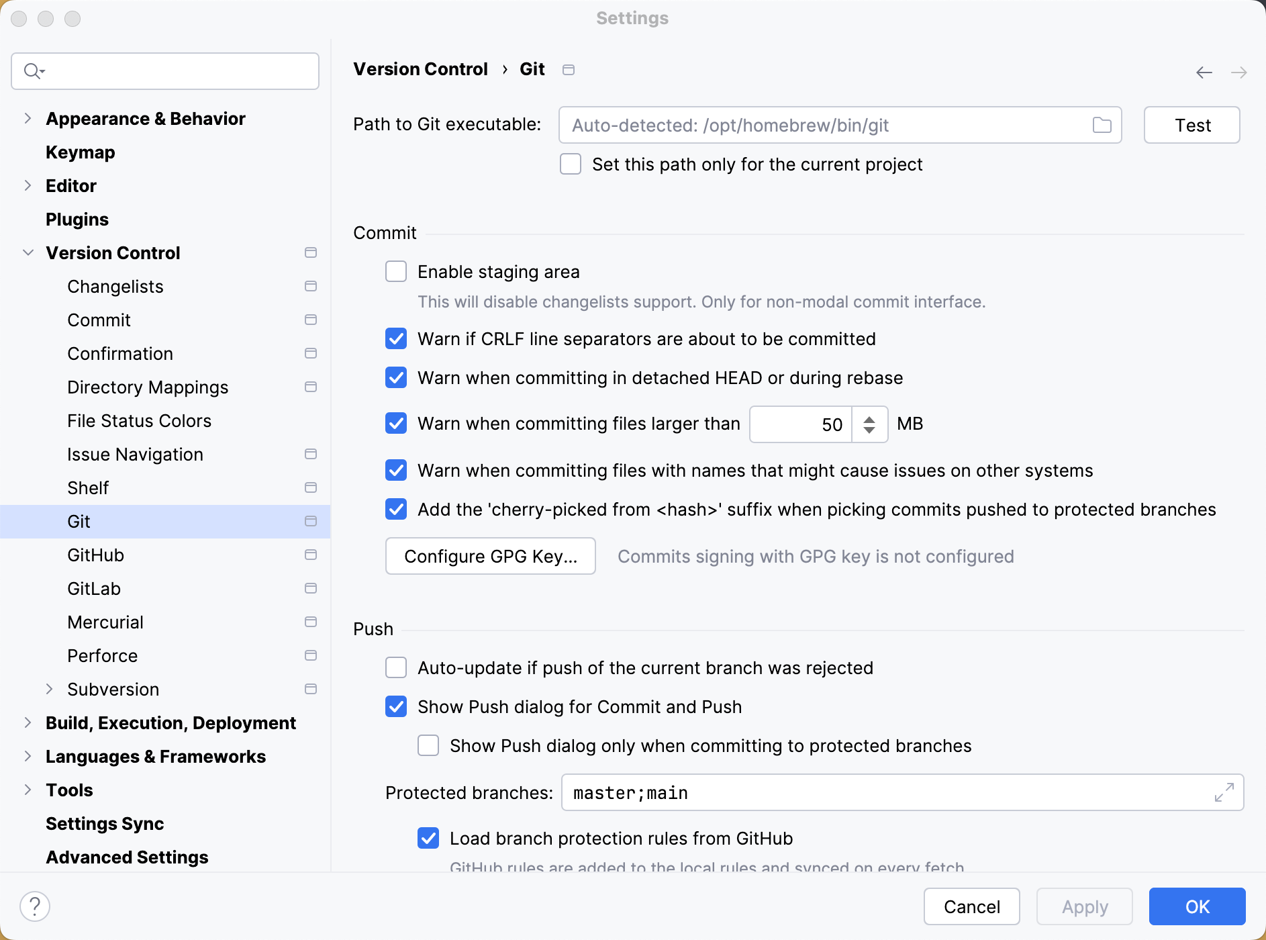
Task: Click the page icon beside the Git breadcrumb
Action: tap(568, 69)
